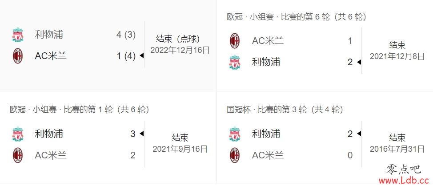Click AC Milan crest in 2021年9月16日 match

pos(18,155)
